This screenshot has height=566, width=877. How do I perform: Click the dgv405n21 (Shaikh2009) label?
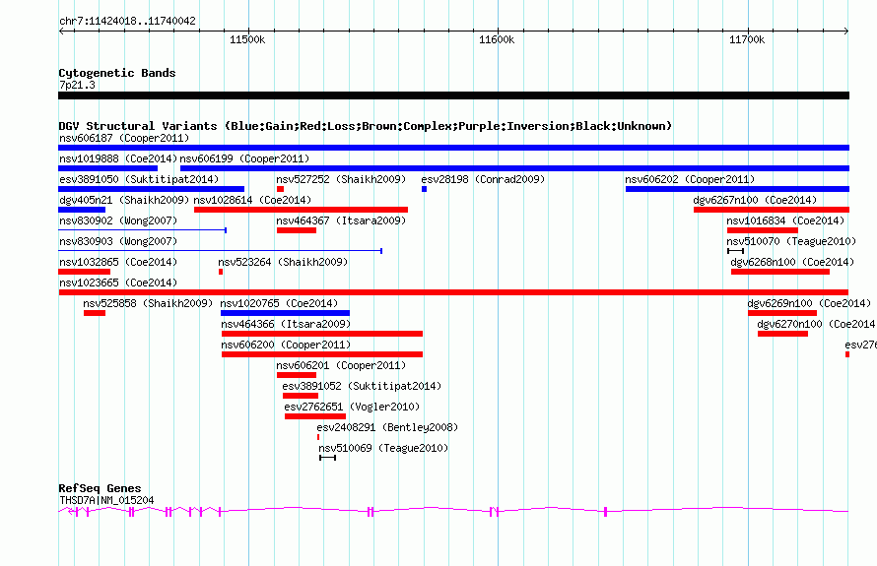124,200
